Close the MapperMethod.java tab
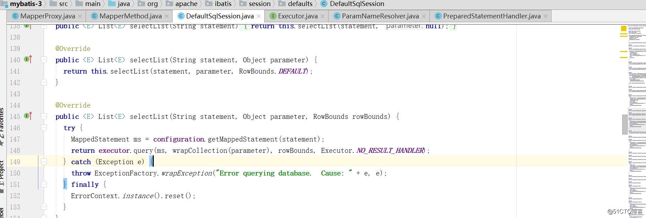 point(167,16)
